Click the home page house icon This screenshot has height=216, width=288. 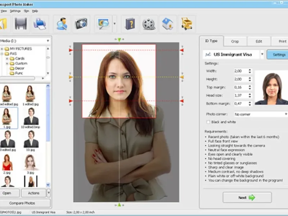[168, 24]
